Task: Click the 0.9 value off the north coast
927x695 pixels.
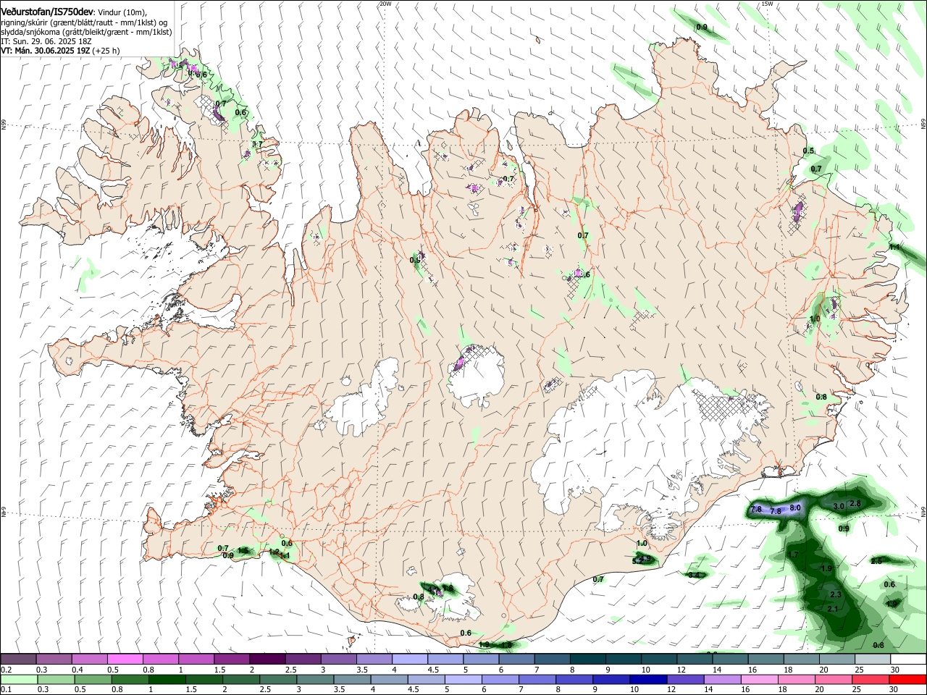Action: [702, 28]
